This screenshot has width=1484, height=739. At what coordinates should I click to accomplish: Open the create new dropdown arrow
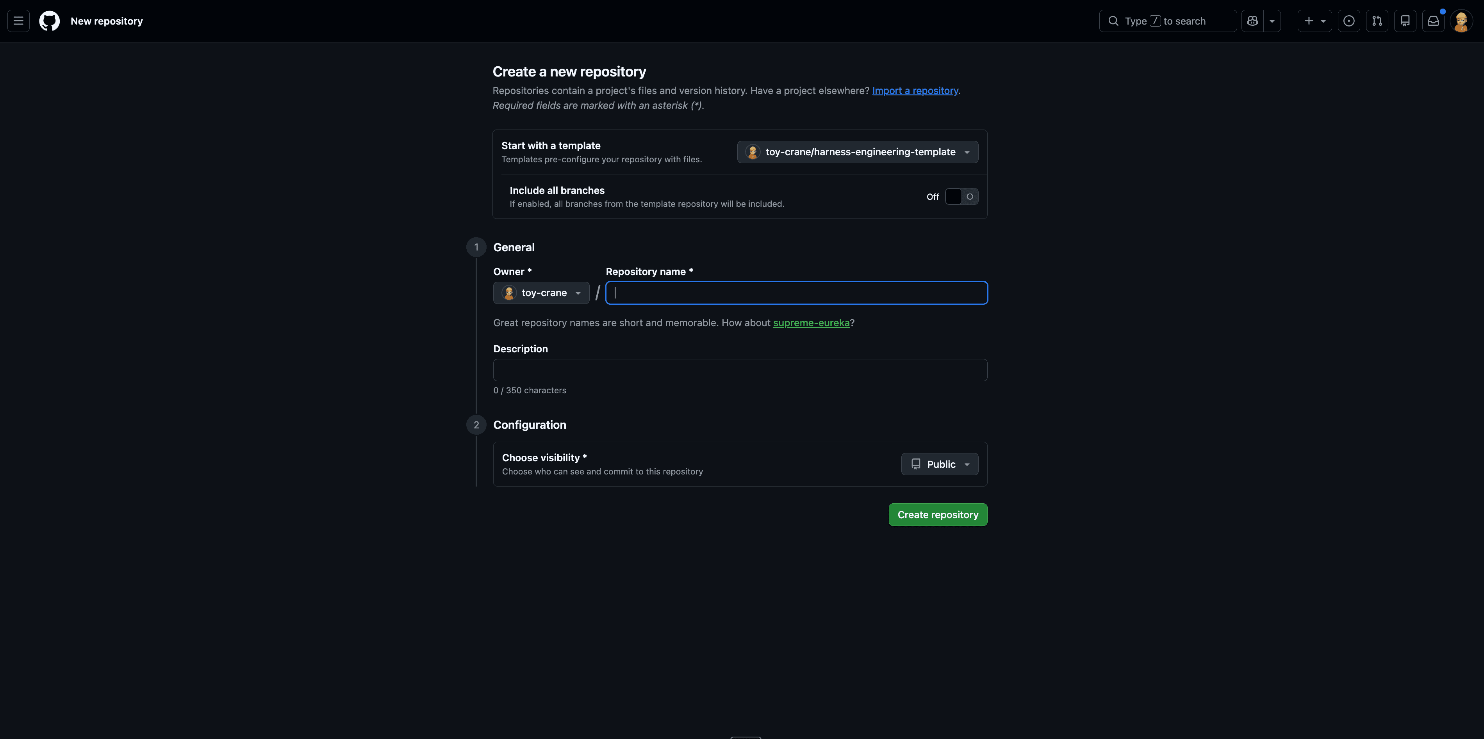[x=1323, y=21]
